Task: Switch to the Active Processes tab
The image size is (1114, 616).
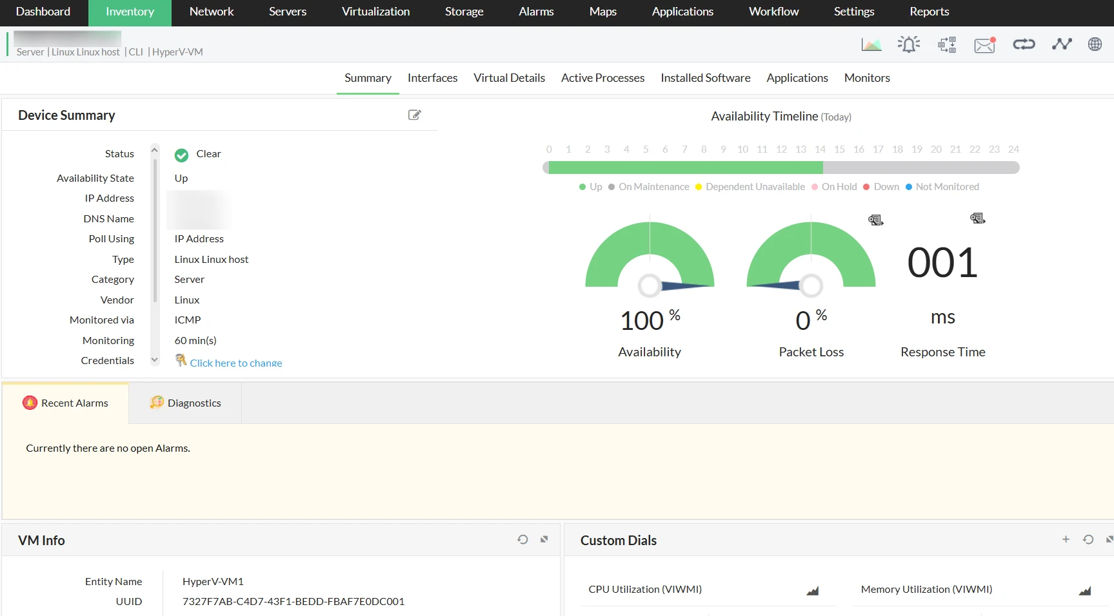Action: point(602,78)
